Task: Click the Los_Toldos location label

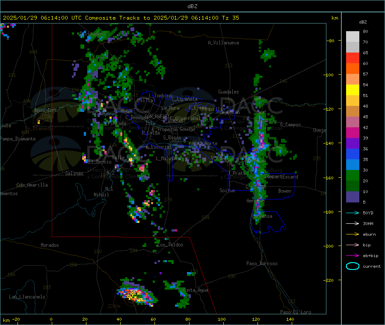Action: [x=170, y=245]
